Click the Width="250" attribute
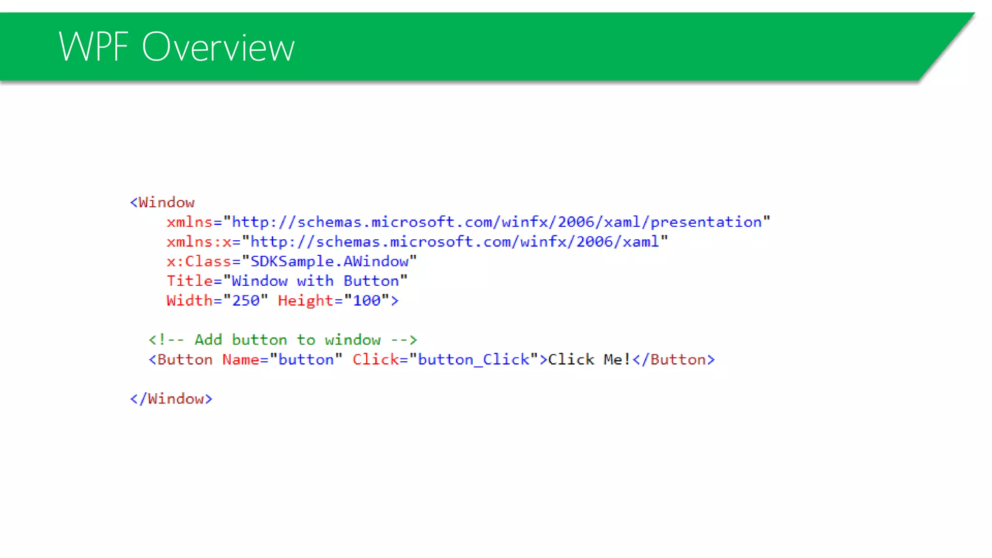This screenshot has height=558, width=992. click(217, 301)
